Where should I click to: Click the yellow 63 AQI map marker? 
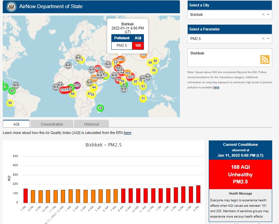click(x=143, y=86)
